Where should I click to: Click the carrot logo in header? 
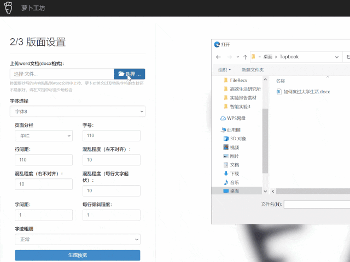click(8, 8)
